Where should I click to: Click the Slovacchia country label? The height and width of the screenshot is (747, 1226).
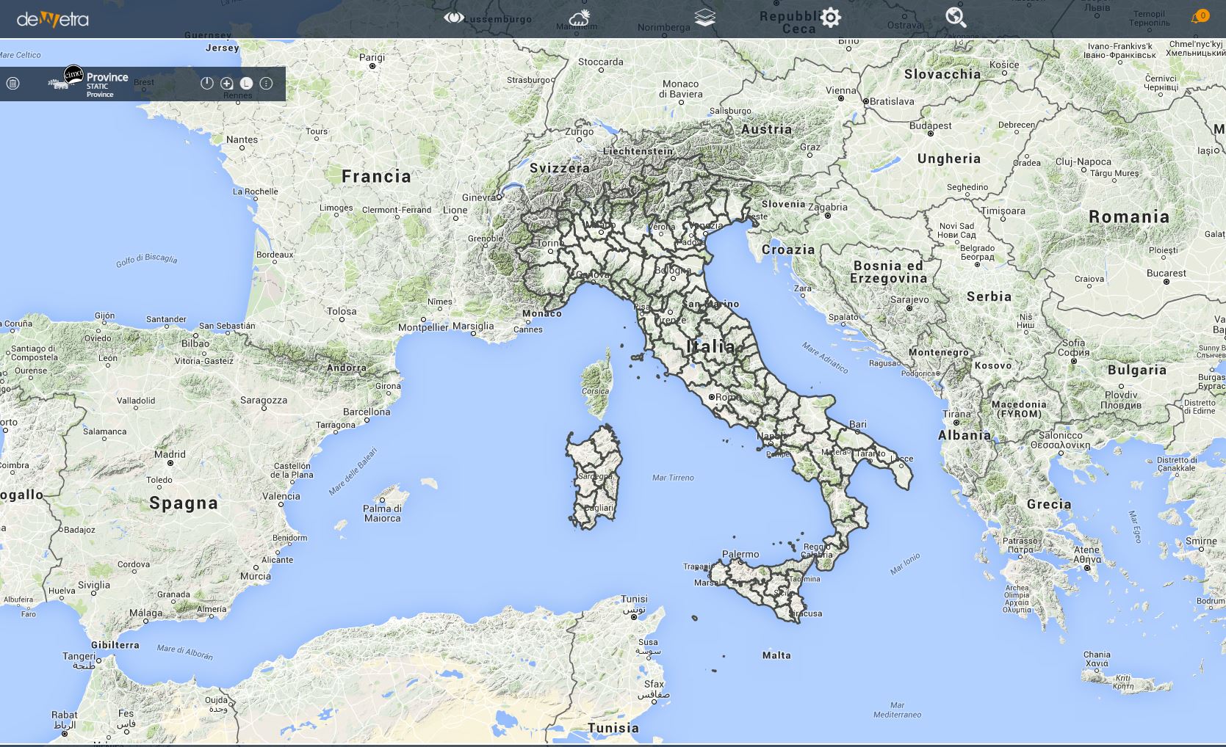pos(942,74)
